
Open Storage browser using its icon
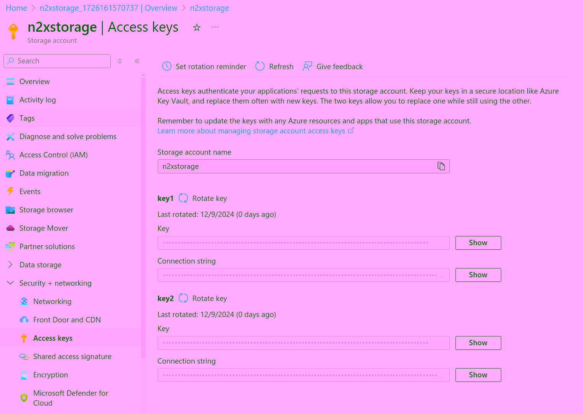click(x=10, y=210)
